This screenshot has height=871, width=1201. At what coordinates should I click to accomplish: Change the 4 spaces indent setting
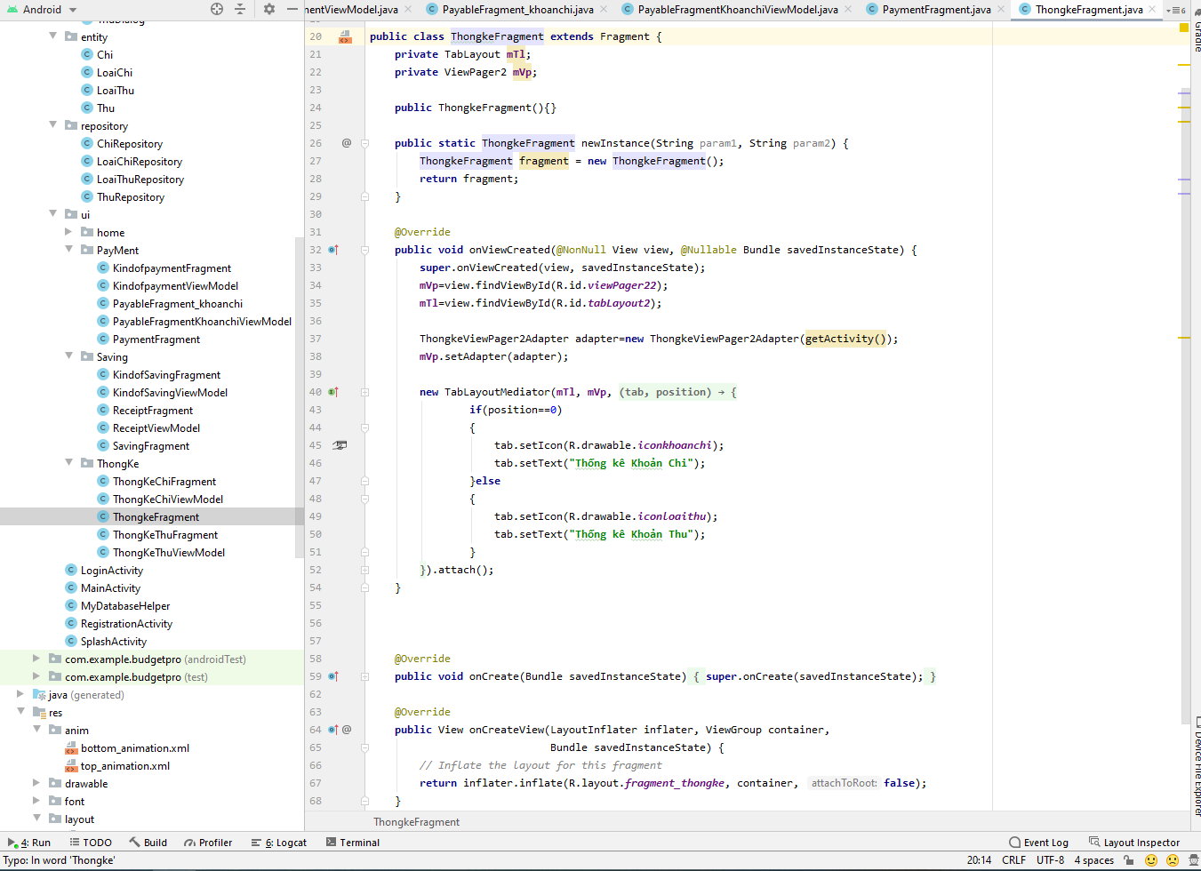pos(1093,860)
